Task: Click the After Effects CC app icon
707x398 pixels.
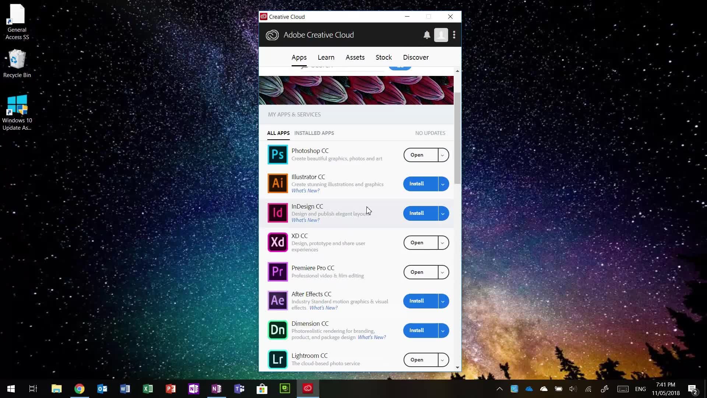Action: (278, 300)
